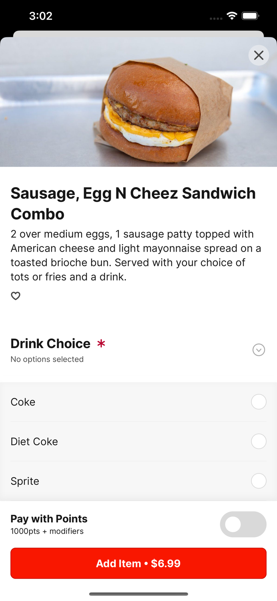Collapse the Drink Choice chevron
The height and width of the screenshot is (601, 277).
tap(259, 350)
